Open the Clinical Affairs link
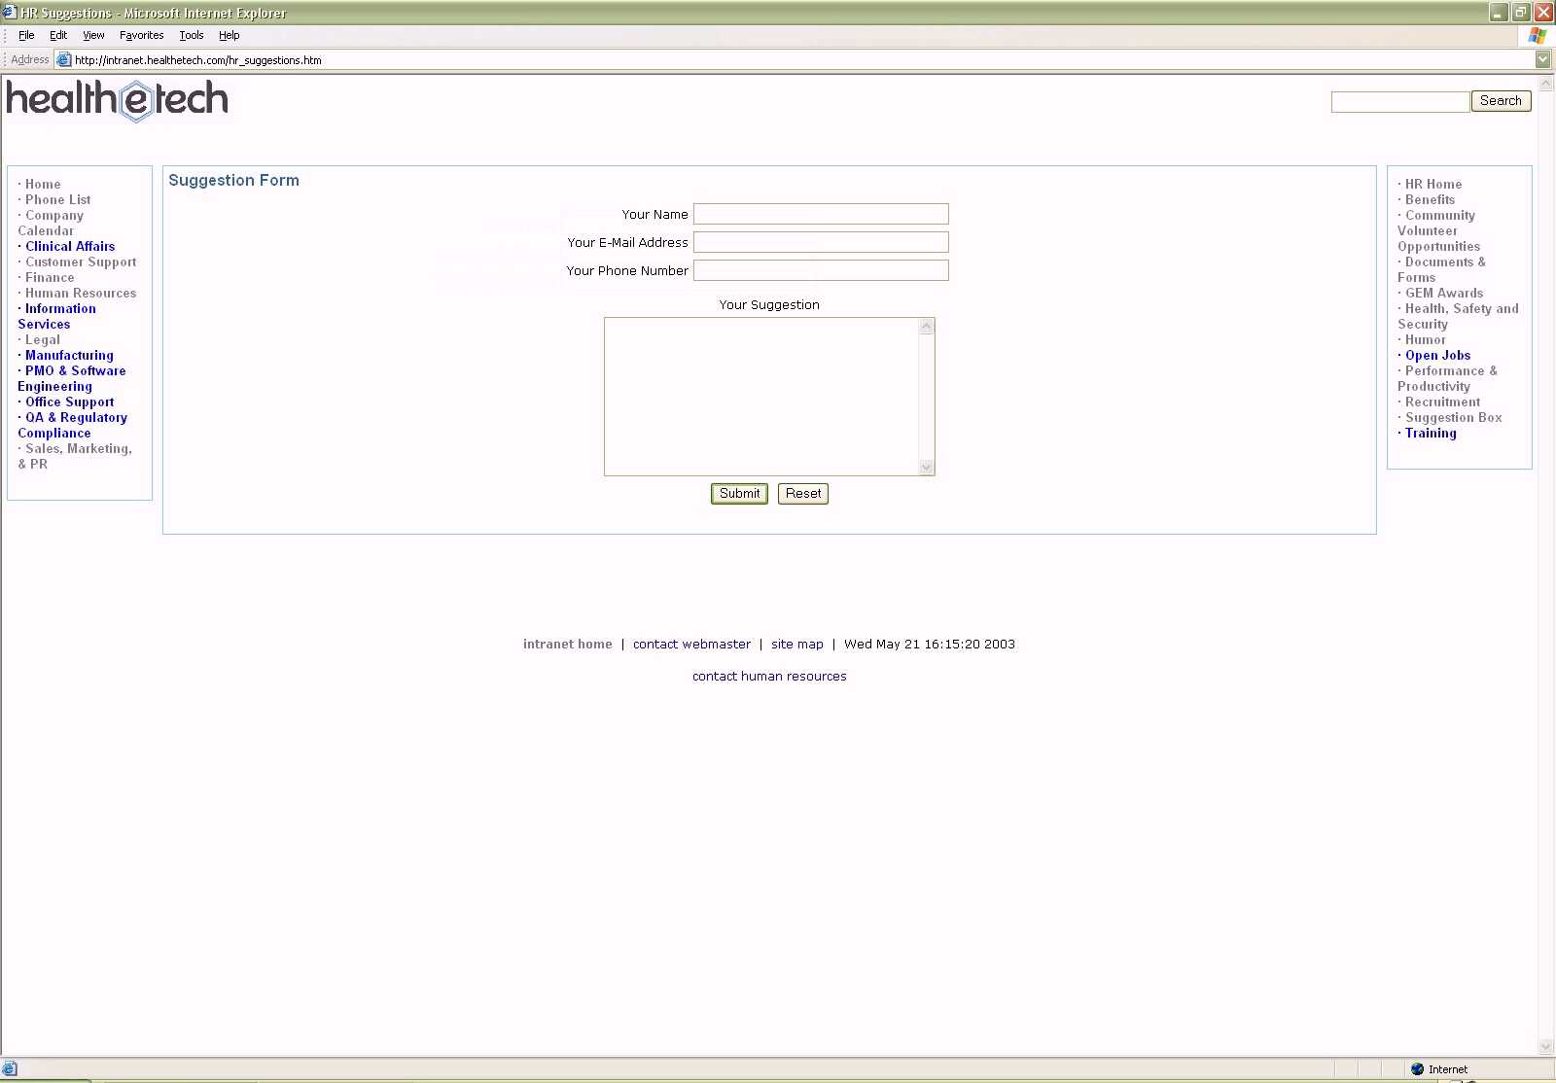This screenshot has height=1083, width=1556. tap(70, 247)
